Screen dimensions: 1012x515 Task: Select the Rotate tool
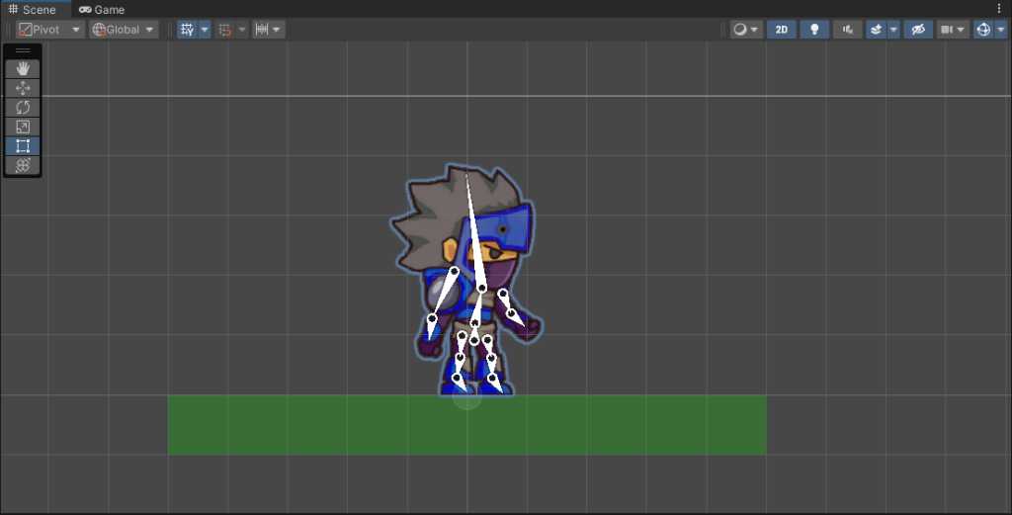click(x=23, y=107)
